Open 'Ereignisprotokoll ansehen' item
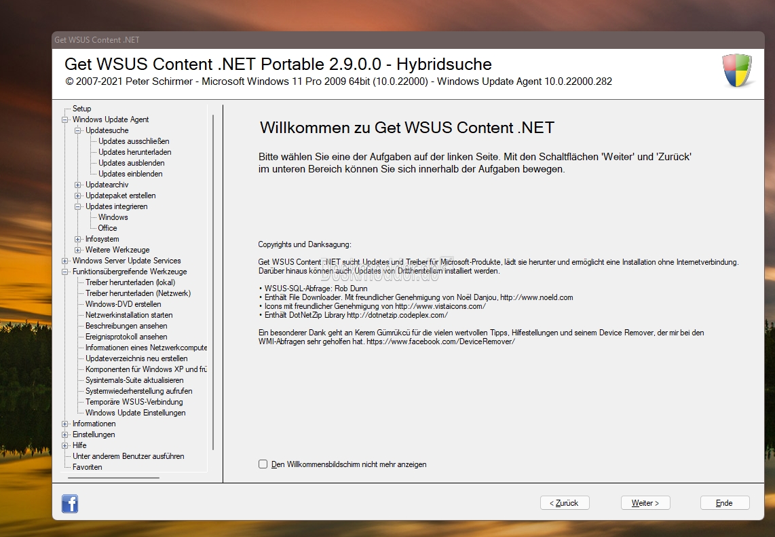The width and height of the screenshot is (775, 537). point(126,337)
